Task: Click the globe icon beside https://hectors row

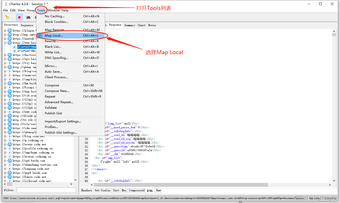Action: pyautogui.click(x=10, y=55)
